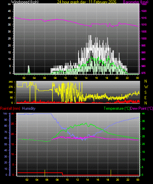This screenshot has height=184, width=153.
Task: Click the '24 hour graph day : 11 February 2026' title
Action: coord(87,2)
